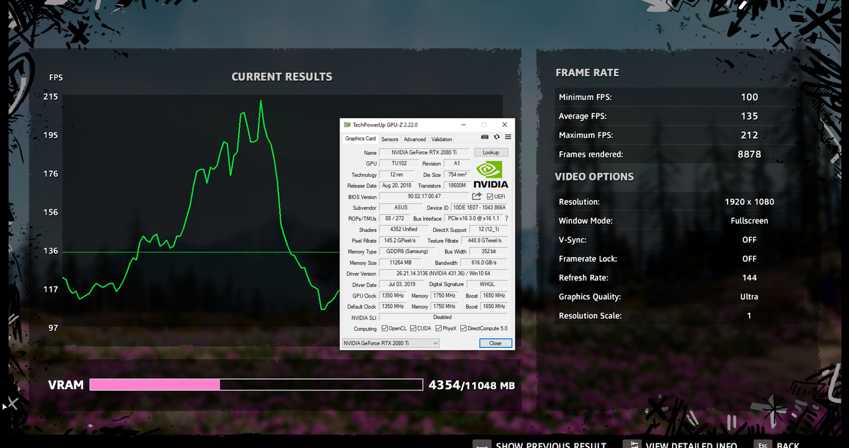Switch to the Graphics Card tab

click(360, 139)
